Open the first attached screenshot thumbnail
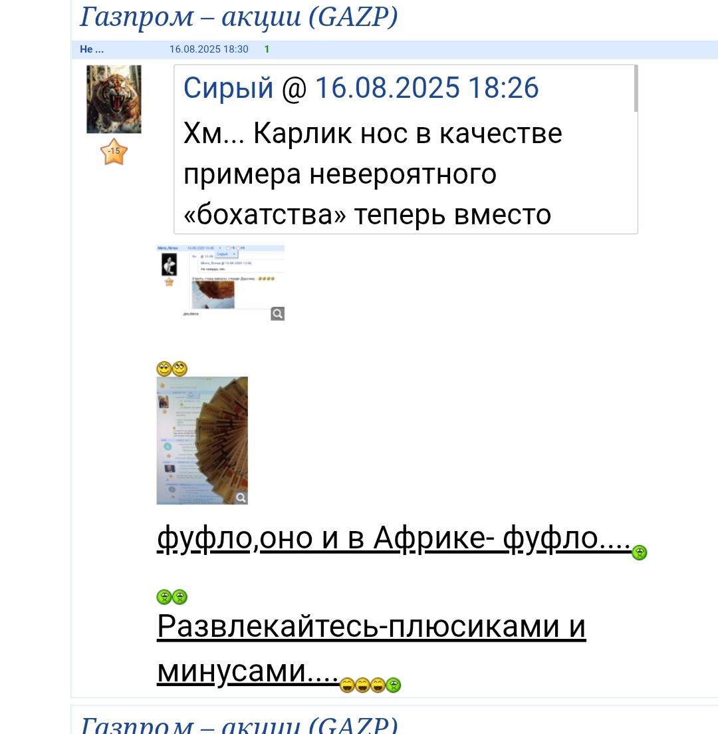 click(220, 282)
